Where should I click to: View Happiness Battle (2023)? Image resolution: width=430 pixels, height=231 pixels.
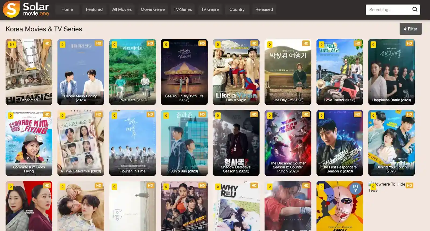[x=392, y=72]
